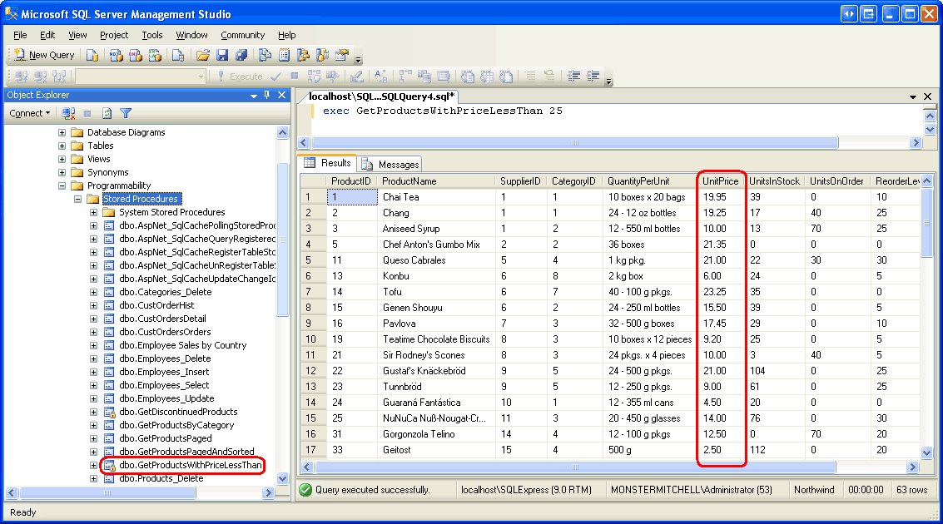Click the Filter funnel icon in Object Explorer
This screenshot has width=943, height=524.
point(126,113)
